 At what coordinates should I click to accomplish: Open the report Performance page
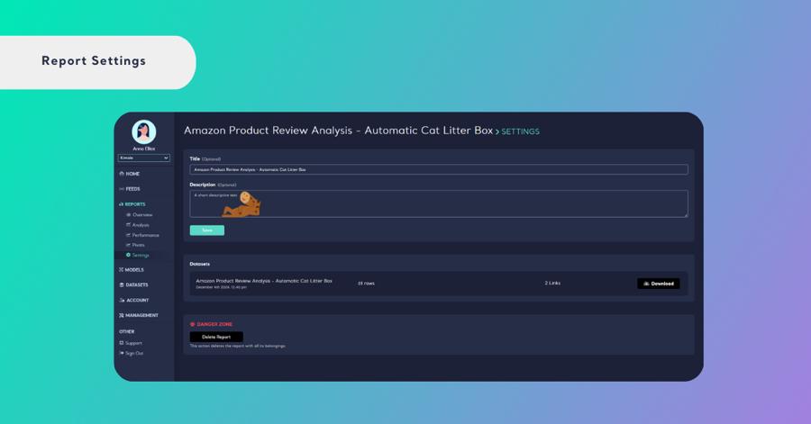point(142,235)
